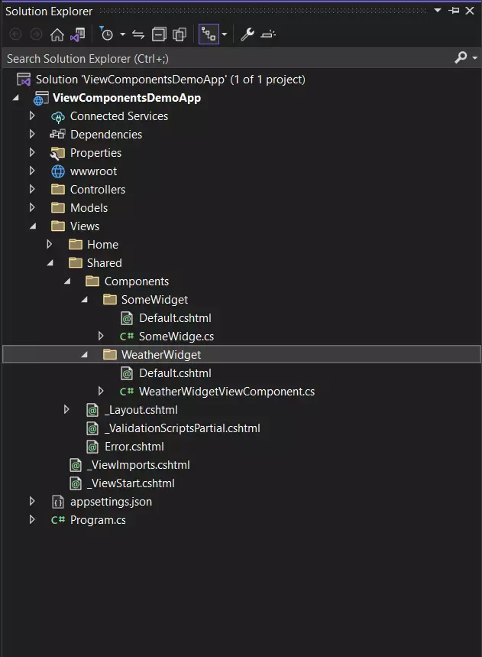Click the search magnifier icon
Screen dimensions: 482x657
point(461,57)
